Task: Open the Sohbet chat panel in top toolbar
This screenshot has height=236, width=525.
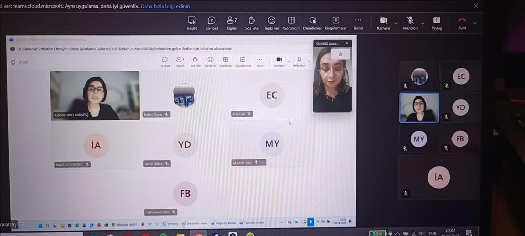Action: click(212, 23)
